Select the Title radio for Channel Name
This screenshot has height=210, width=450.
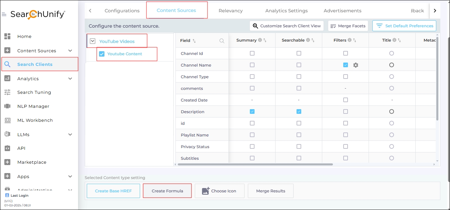click(392, 65)
